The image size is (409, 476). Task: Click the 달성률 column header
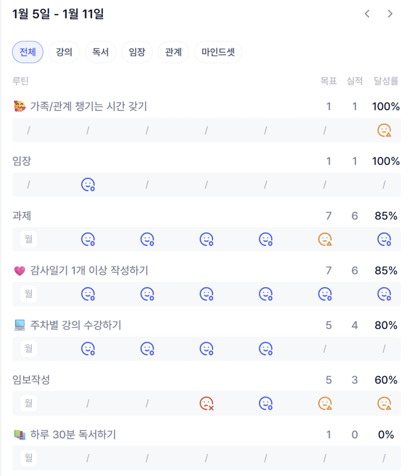pos(386,81)
